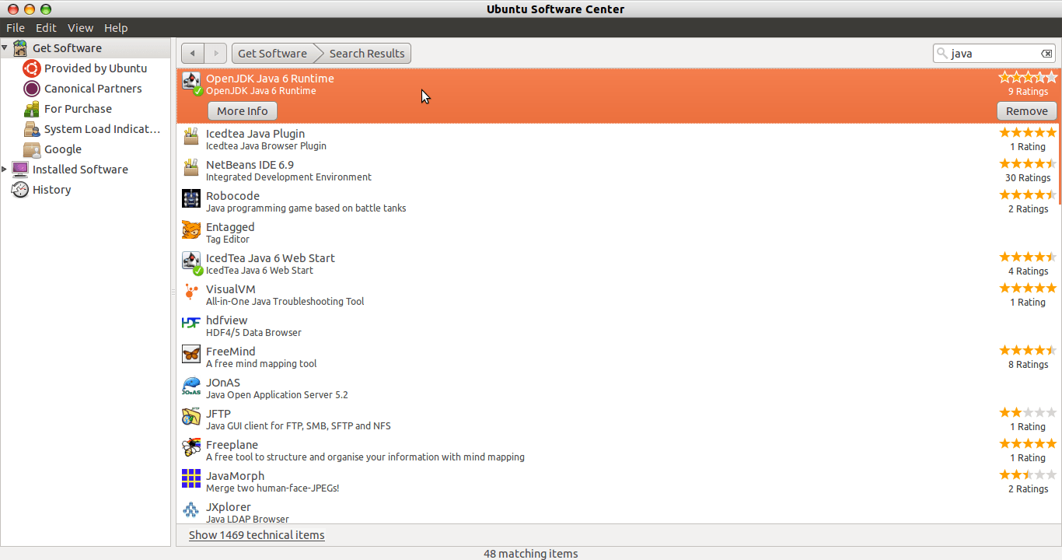Clear the search field with the erase icon
1062x560 pixels.
(1046, 54)
